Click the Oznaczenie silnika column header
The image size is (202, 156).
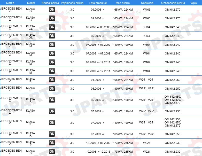click(173, 3)
